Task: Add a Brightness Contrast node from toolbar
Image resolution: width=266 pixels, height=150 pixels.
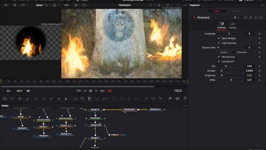Action: [x=59, y=99]
